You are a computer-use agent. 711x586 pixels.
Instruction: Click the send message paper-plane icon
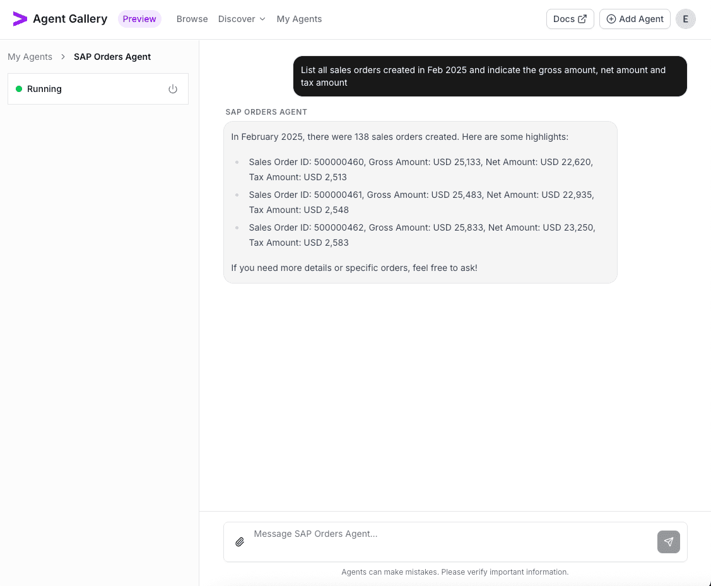(x=669, y=542)
